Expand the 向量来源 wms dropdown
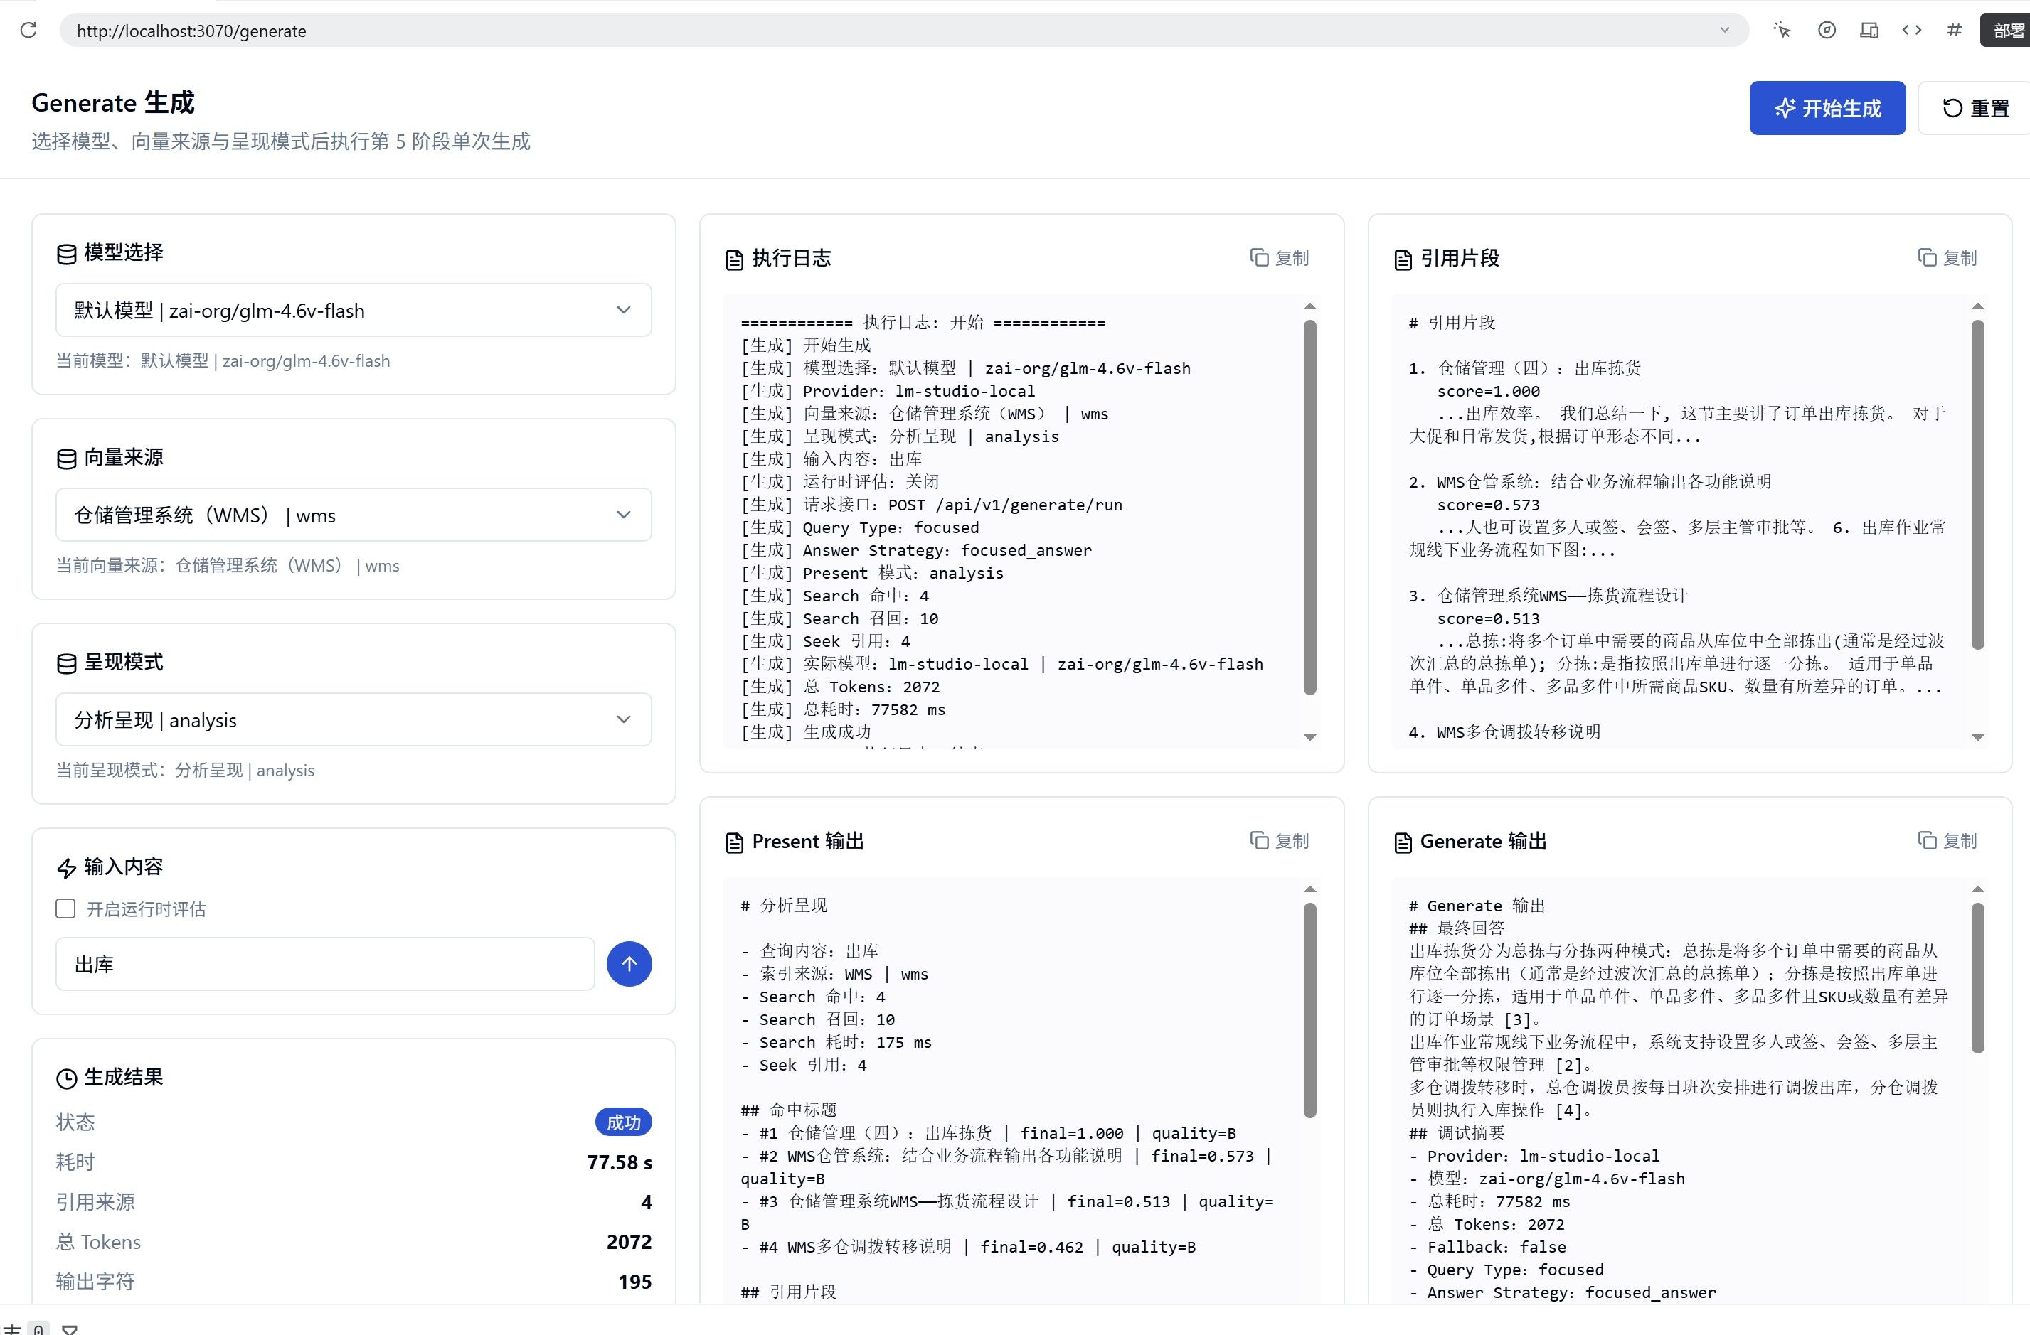Image resolution: width=2030 pixels, height=1335 pixels. pyautogui.click(x=354, y=515)
